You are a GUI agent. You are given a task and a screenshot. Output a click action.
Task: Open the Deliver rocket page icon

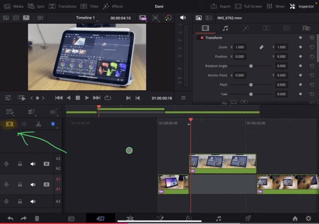point(248,219)
